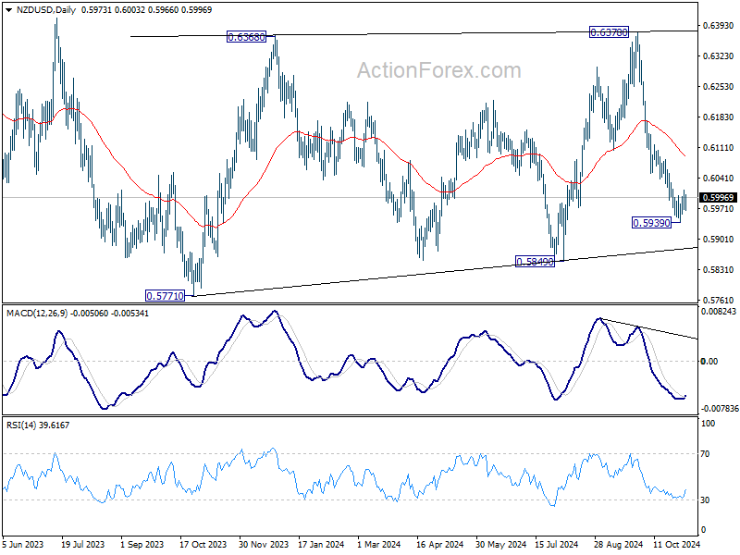Select the NZDUSD,Daily chart title
The image size is (740, 555).
[x=45, y=10]
